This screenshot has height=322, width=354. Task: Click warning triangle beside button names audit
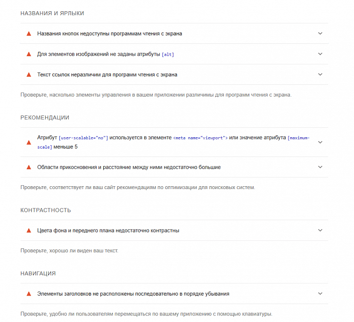coord(29,34)
